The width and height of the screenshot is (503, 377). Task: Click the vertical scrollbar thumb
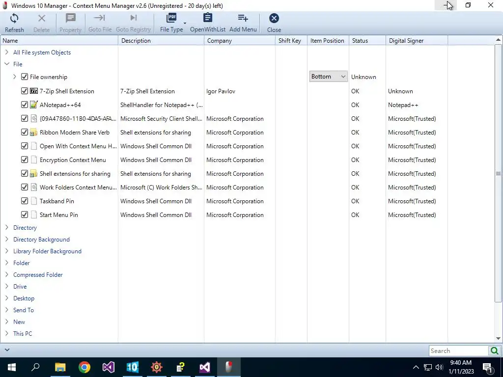click(x=498, y=173)
